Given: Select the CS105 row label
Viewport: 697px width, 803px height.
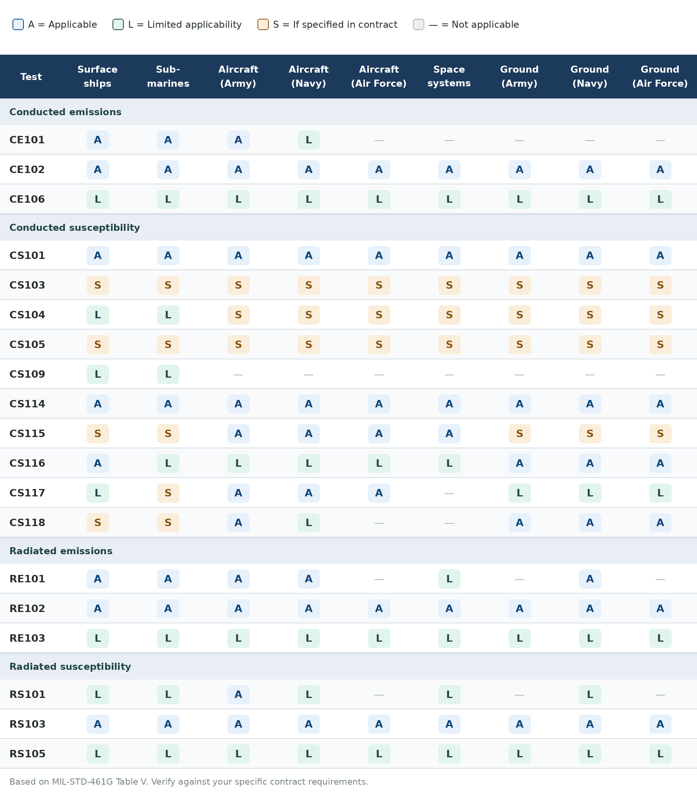Looking at the screenshot, I should pyautogui.click(x=27, y=344).
